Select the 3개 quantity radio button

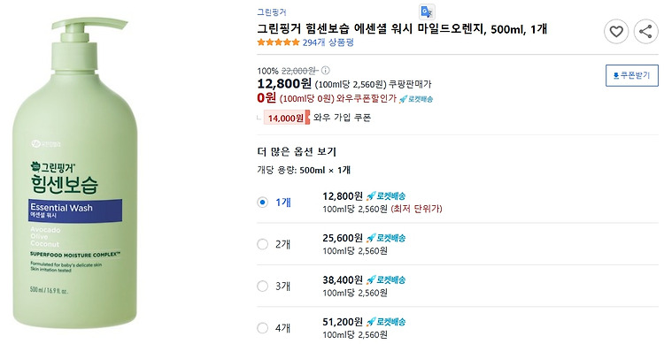(x=263, y=286)
